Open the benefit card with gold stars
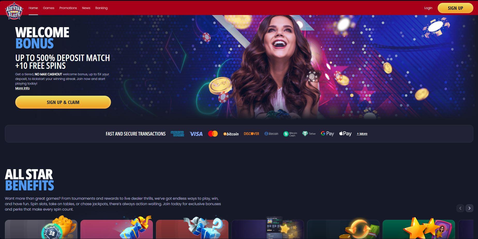Image resolution: width=478 pixels, height=239 pixels. click(419, 229)
